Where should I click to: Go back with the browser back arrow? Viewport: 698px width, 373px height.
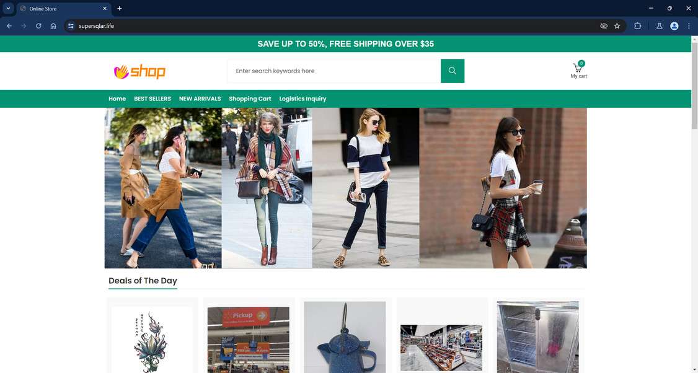click(x=9, y=26)
